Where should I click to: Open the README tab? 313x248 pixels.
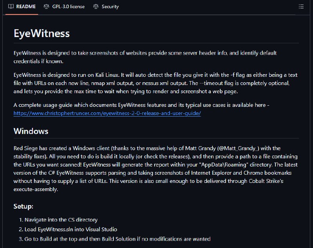(x=22, y=7)
